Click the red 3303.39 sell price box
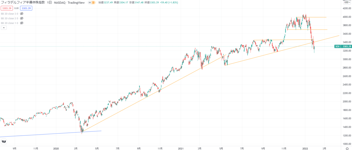The height and width of the screenshot is (150, 352). [8, 7]
